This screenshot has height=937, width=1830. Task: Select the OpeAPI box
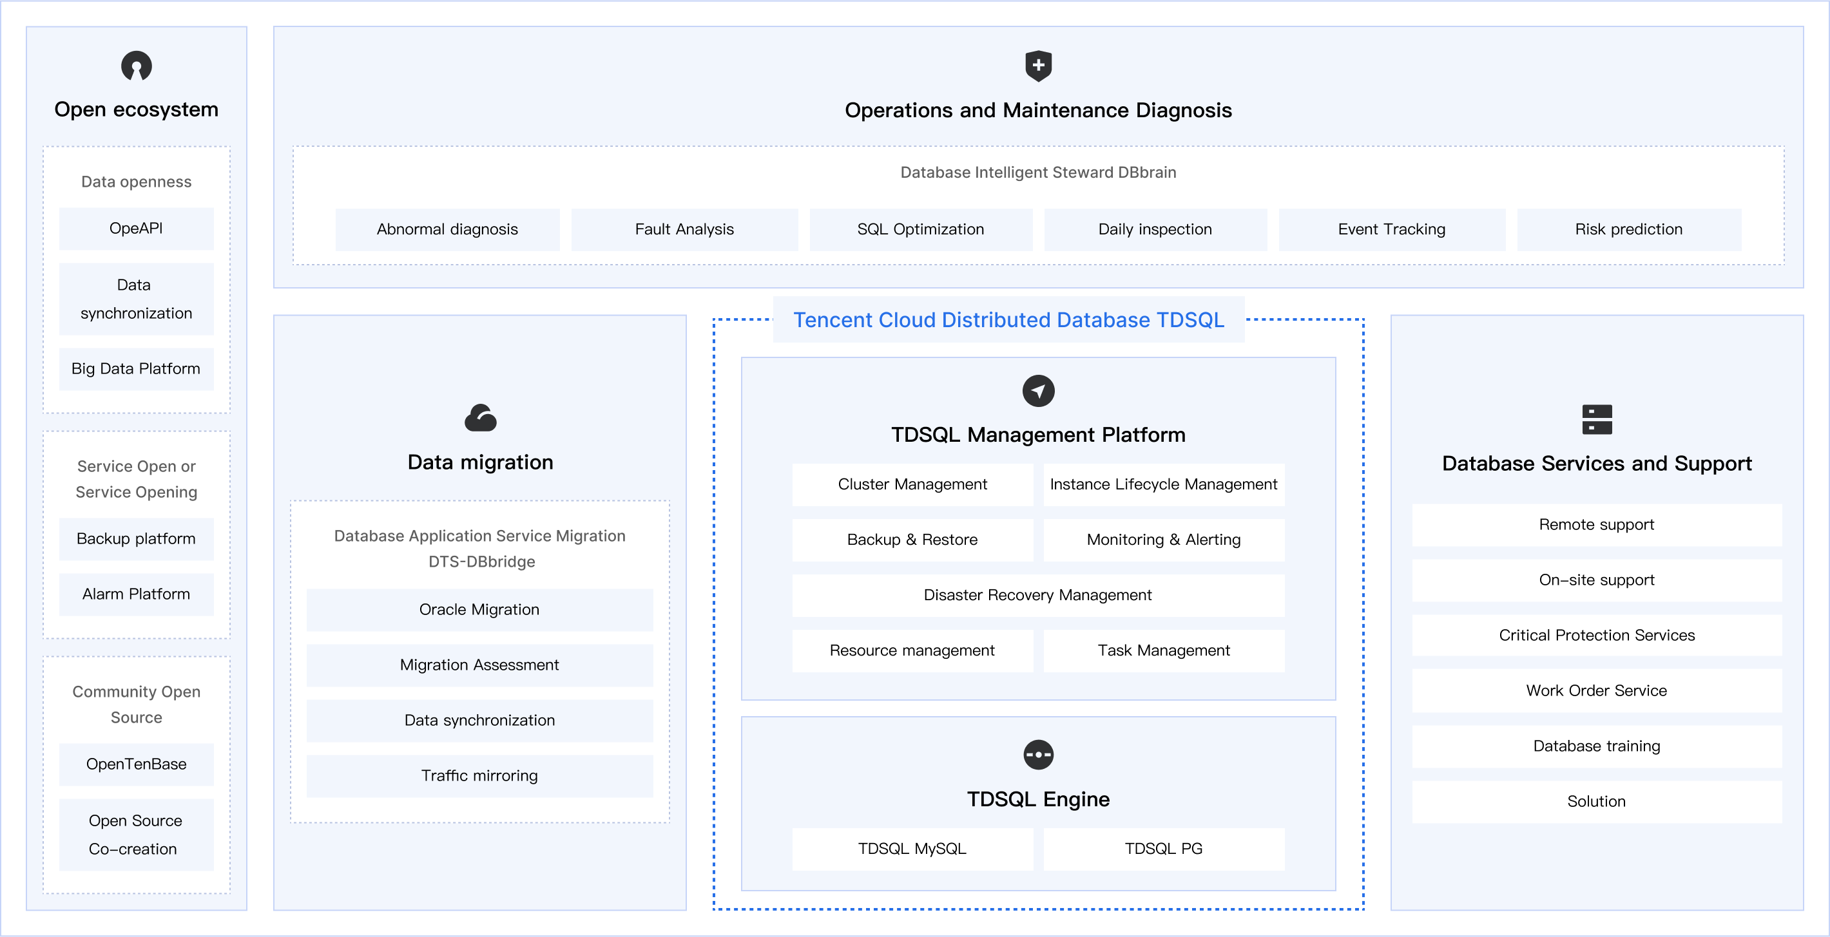136,229
